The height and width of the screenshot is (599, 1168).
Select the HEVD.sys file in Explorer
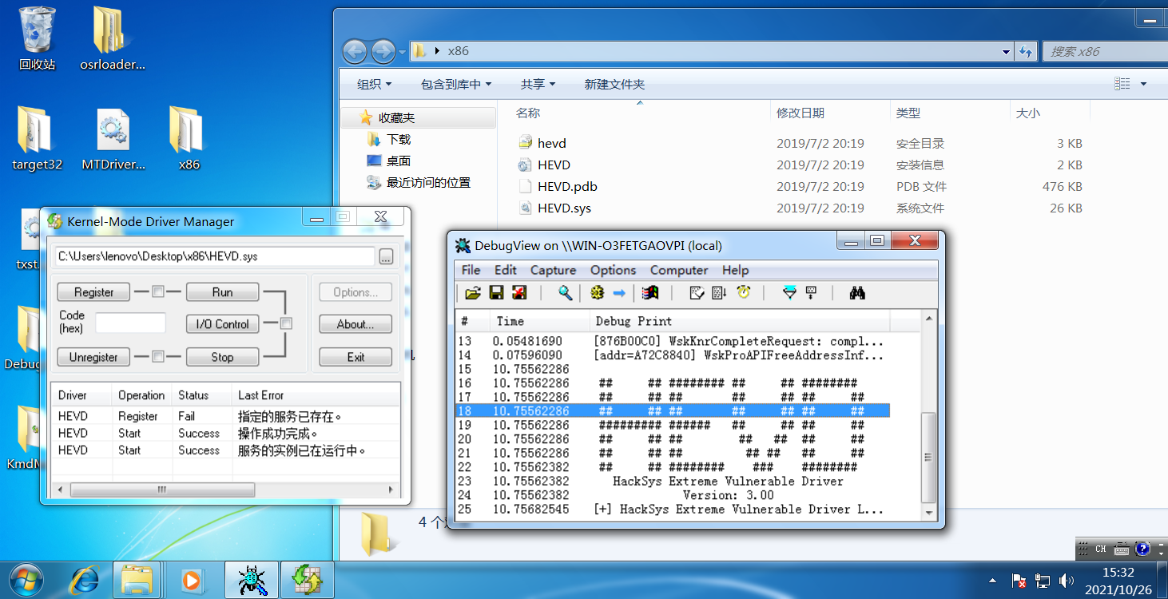pyautogui.click(x=565, y=208)
